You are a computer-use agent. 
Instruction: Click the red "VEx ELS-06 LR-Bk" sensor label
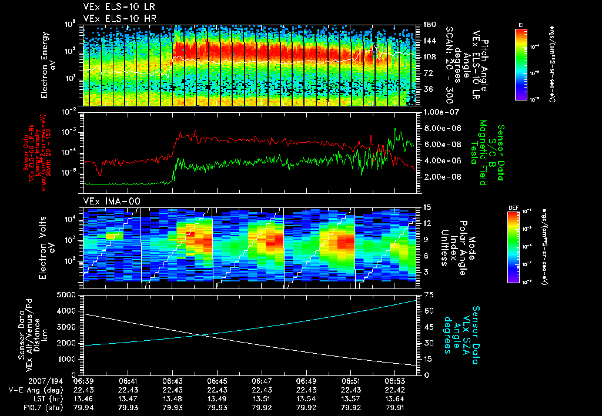(x=33, y=153)
